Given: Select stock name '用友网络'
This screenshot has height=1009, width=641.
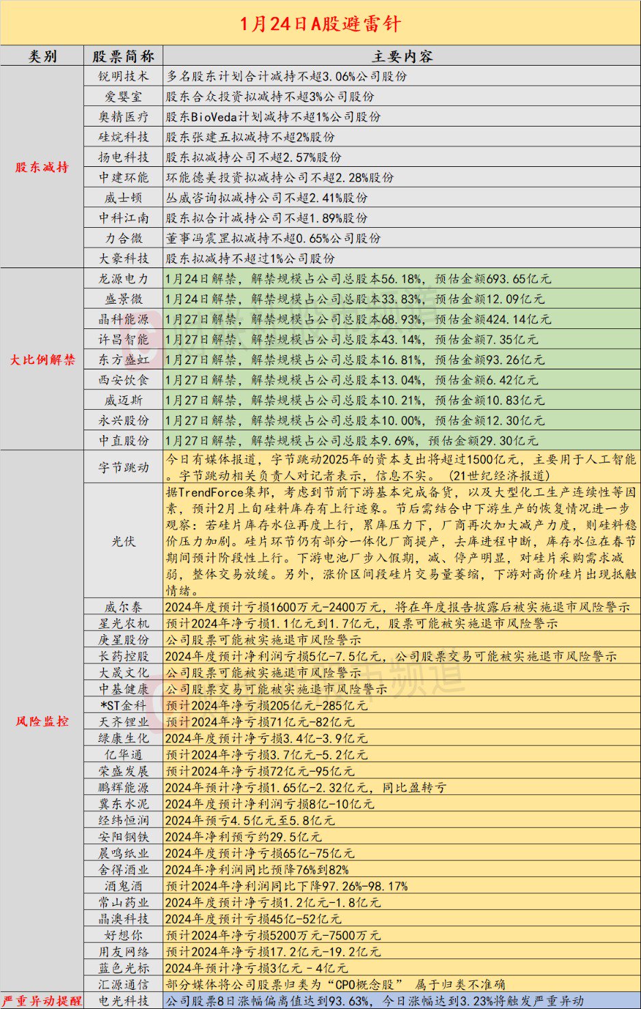Looking at the screenshot, I should pos(124,952).
